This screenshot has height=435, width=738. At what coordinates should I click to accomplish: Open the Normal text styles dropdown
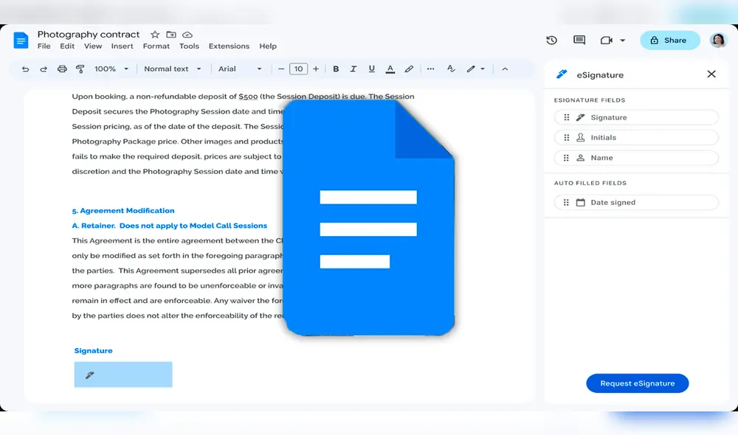[x=172, y=69]
